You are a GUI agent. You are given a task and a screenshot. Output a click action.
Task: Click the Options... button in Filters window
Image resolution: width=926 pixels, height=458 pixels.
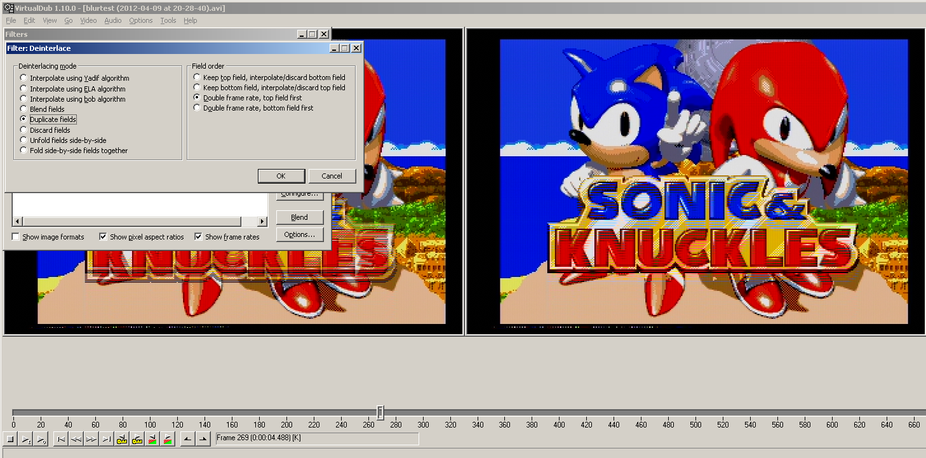click(x=300, y=234)
